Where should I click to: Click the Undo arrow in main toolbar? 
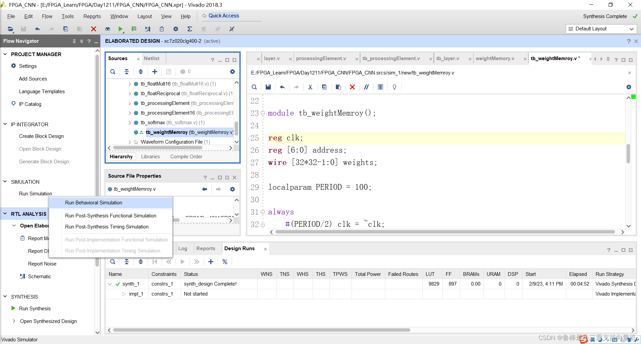[x=37, y=29]
